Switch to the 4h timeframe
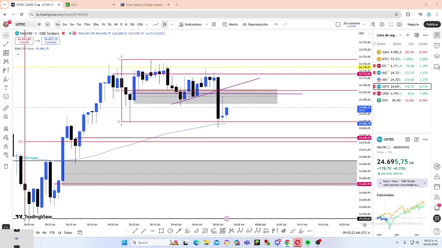 coord(115,24)
